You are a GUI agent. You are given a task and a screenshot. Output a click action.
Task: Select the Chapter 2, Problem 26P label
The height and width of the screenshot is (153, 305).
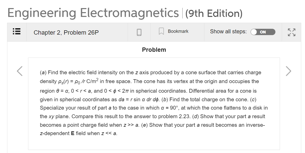tap(66, 33)
